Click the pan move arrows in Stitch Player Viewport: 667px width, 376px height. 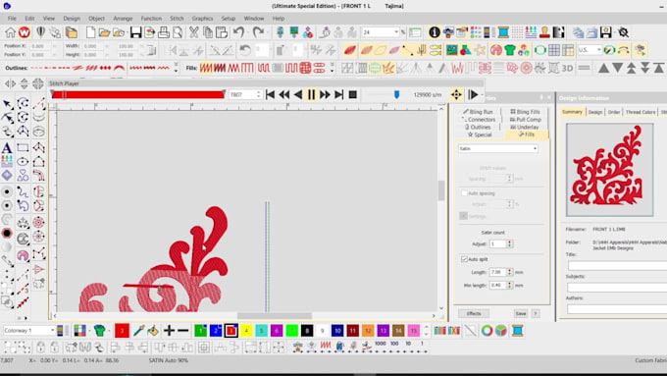[456, 94]
